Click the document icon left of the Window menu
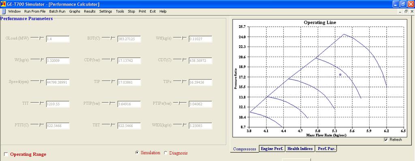 tap(4, 11)
